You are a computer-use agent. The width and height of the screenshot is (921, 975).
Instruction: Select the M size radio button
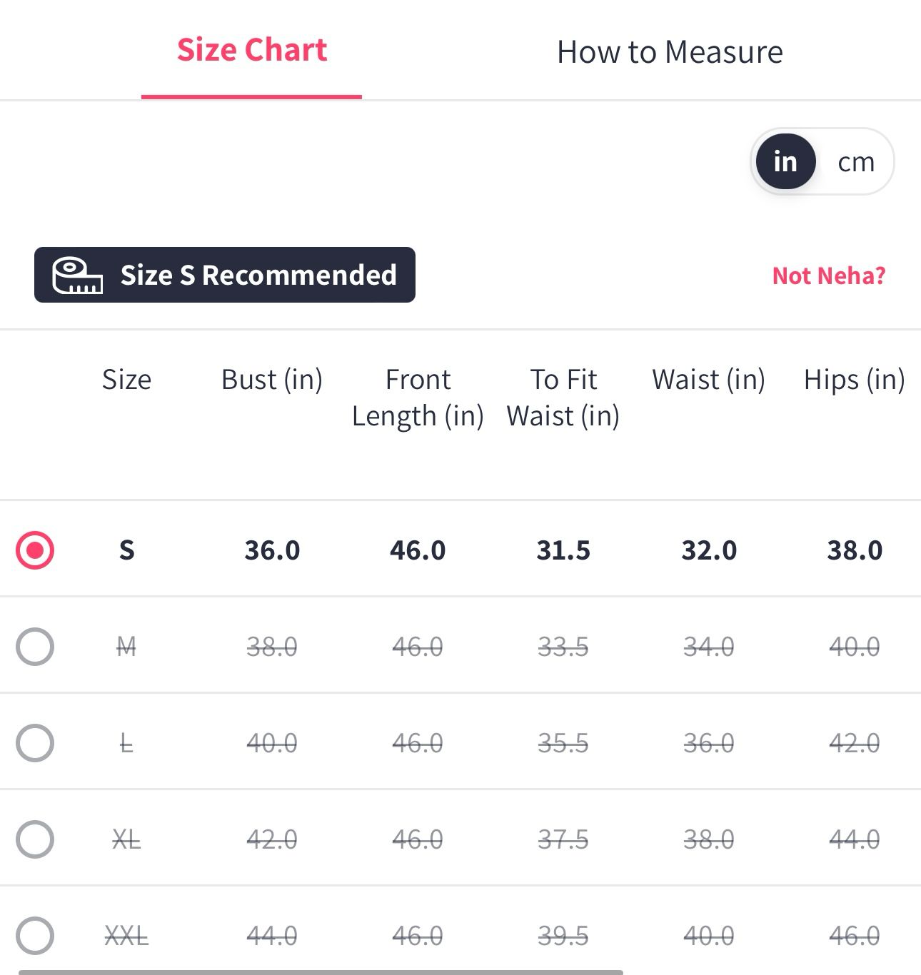pyautogui.click(x=35, y=647)
